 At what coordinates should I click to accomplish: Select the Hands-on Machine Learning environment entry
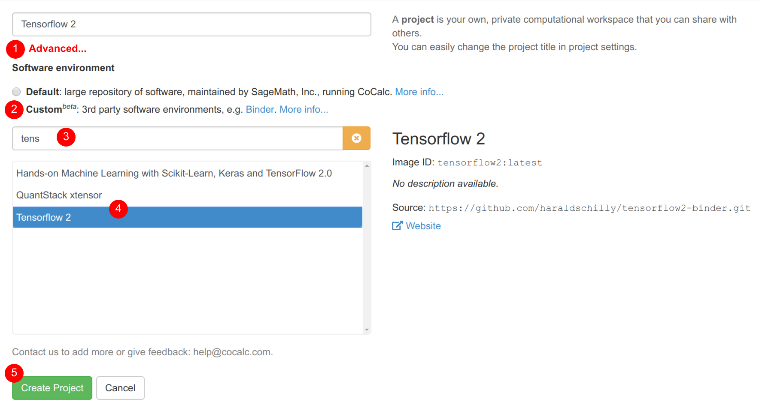[x=174, y=174]
